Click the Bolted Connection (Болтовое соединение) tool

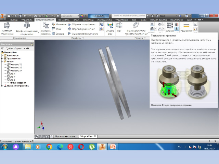tap(7, 29)
